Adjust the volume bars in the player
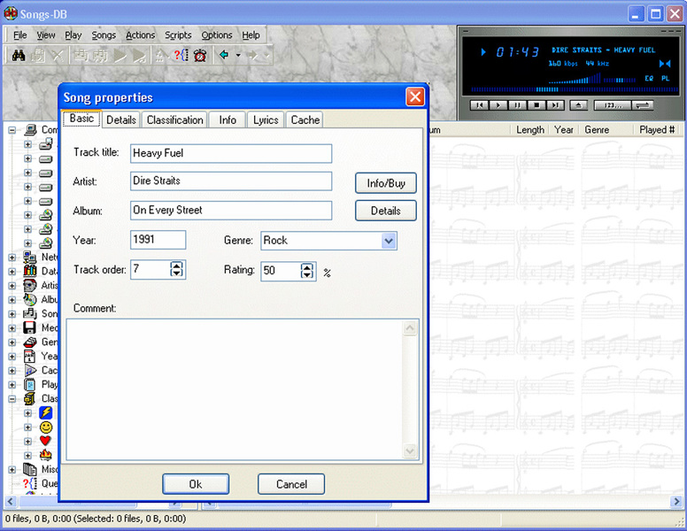This screenshot has width=687, height=531. coord(575,79)
